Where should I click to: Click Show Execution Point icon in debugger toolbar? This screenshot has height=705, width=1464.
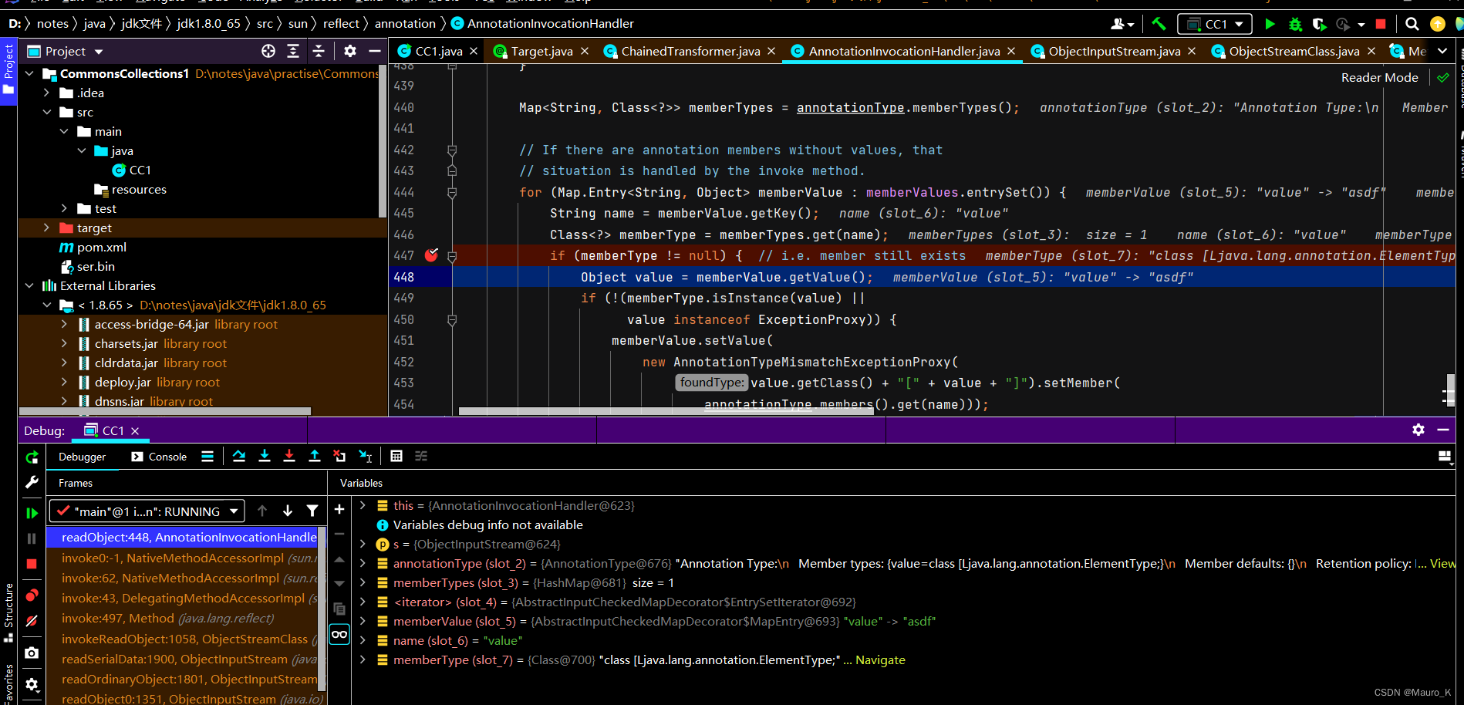coord(207,457)
